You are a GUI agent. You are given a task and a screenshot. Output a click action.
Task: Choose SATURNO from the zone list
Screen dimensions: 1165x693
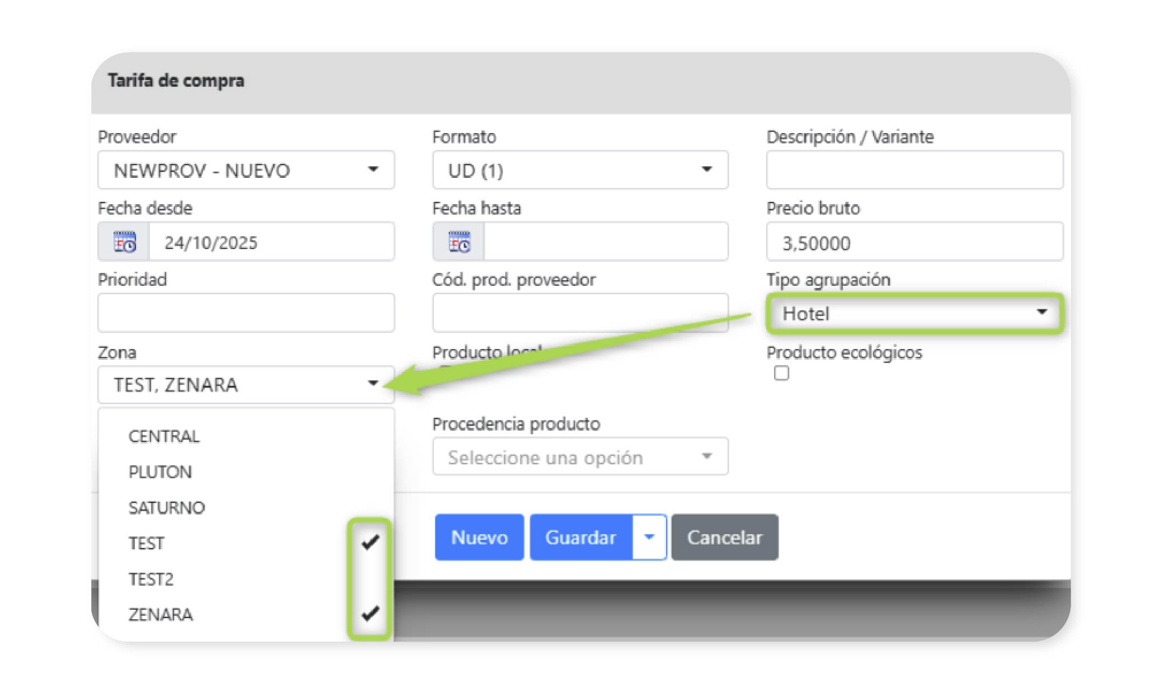pos(167,508)
